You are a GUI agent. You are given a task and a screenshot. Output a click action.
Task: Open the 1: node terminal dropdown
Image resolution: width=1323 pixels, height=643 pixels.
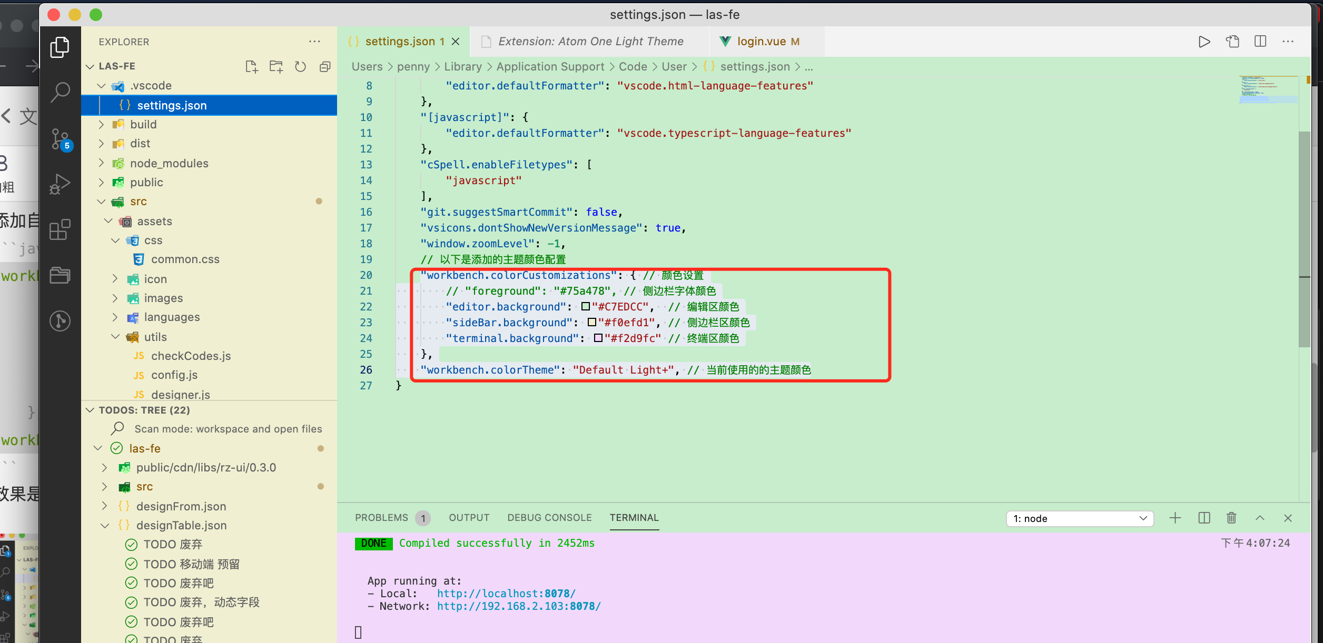[1080, 518]
